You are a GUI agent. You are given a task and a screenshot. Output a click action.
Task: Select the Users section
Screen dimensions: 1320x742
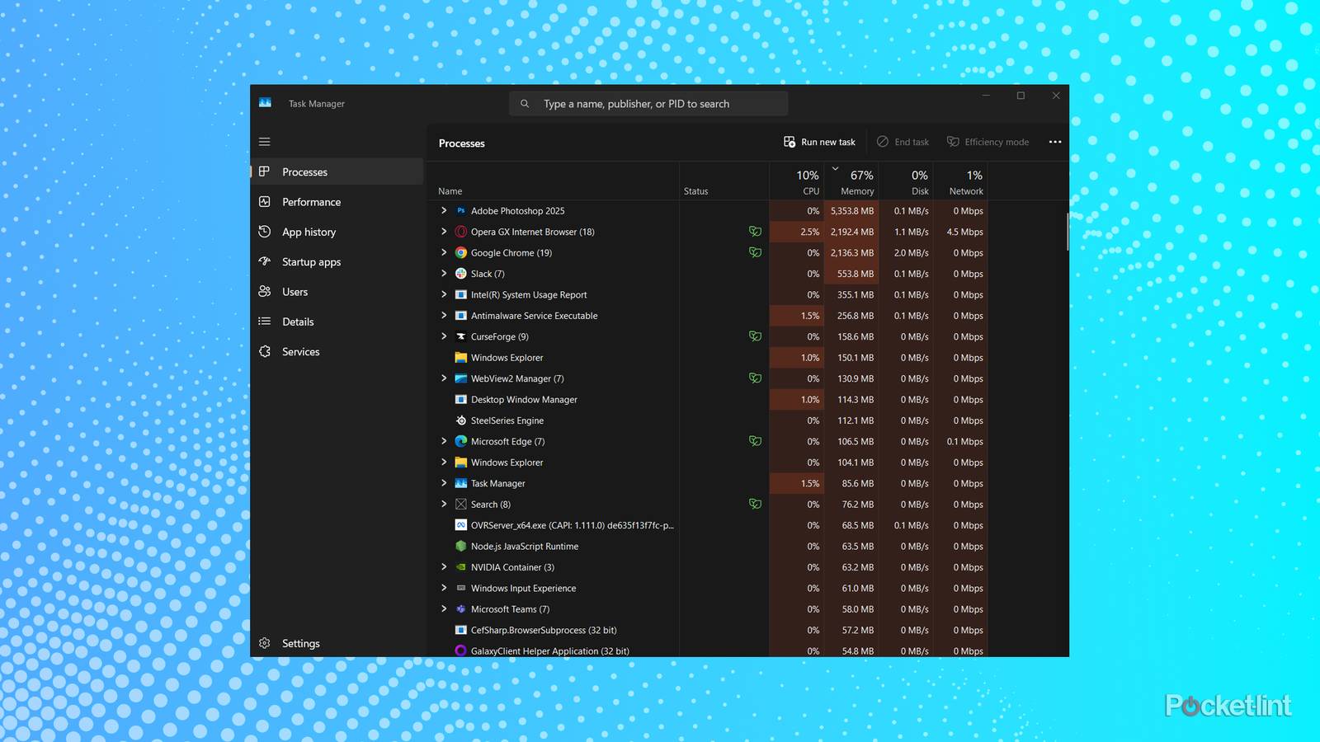[295, 291]
